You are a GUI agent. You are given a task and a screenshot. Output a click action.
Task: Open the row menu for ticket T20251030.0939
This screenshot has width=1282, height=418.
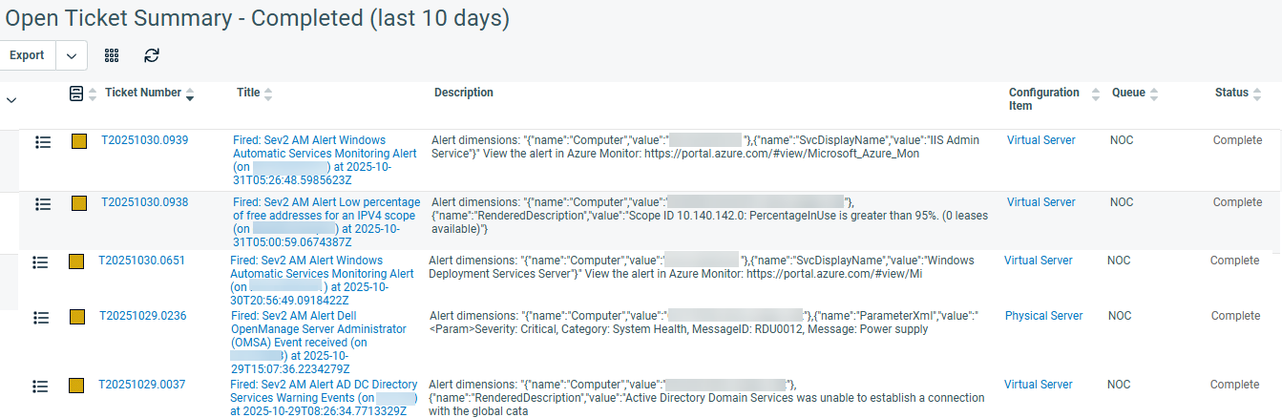click(x=42, y=141)
